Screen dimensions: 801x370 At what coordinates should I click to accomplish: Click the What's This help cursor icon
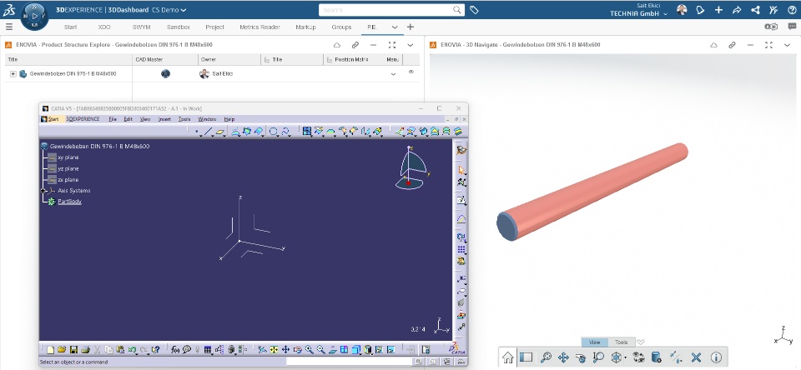tap(155, 350)
